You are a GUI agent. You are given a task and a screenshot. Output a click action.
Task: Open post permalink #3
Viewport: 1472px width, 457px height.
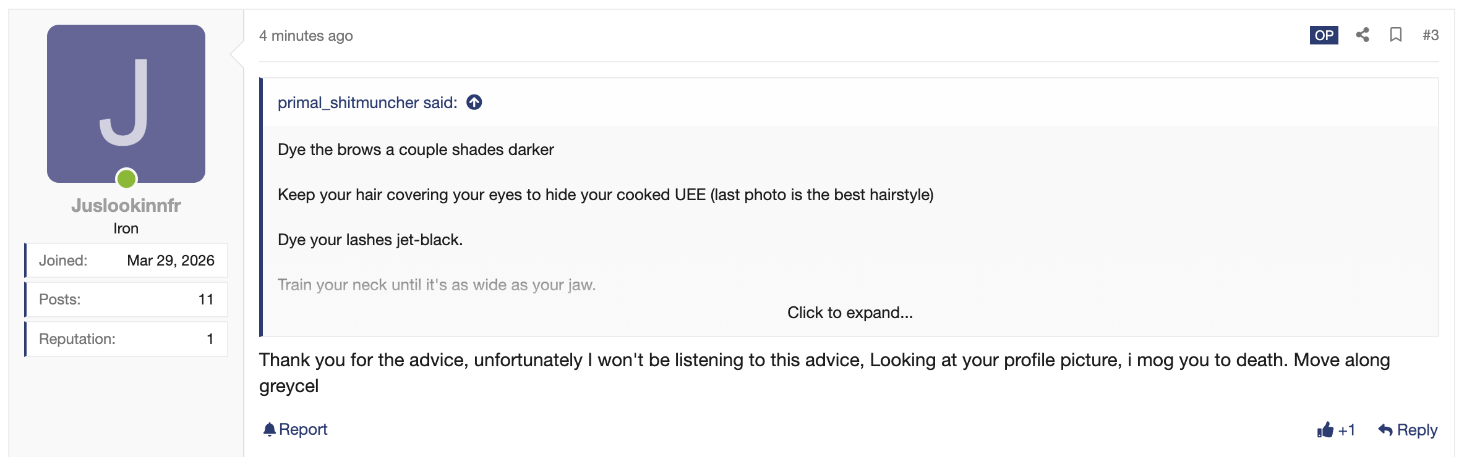1430,35
